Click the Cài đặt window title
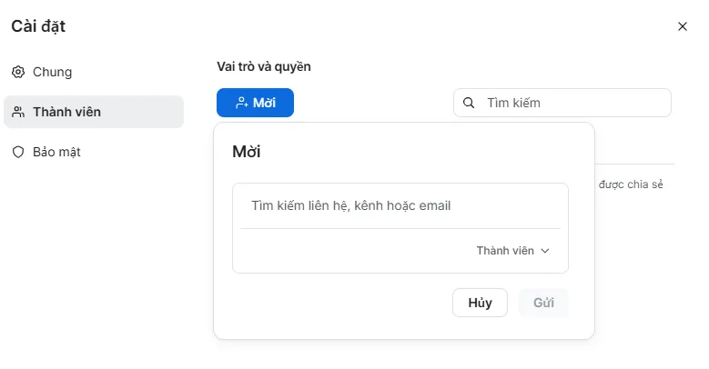 coord(38,26)
